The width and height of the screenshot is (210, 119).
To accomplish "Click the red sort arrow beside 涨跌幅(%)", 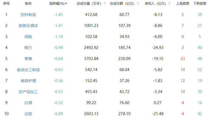I will pyautogui.click(x=66, y=4).
